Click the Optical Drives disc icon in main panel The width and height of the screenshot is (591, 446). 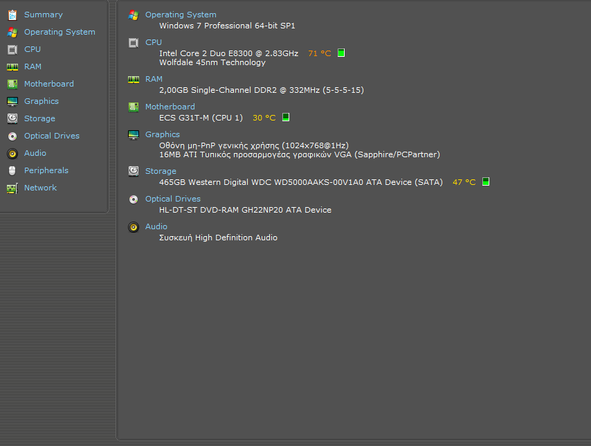pos(134,199)
